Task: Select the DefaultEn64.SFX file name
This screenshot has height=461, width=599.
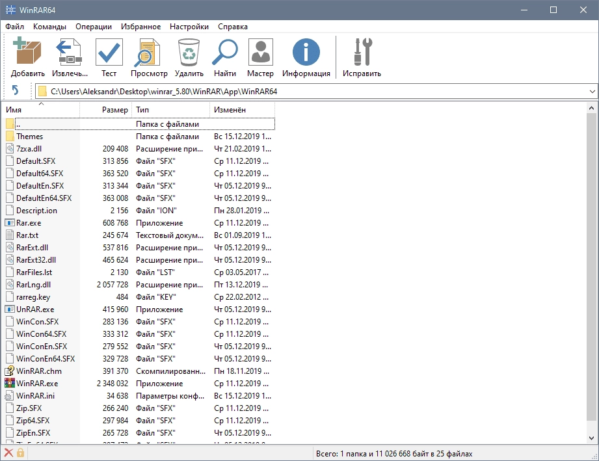Action: (44, 198)
